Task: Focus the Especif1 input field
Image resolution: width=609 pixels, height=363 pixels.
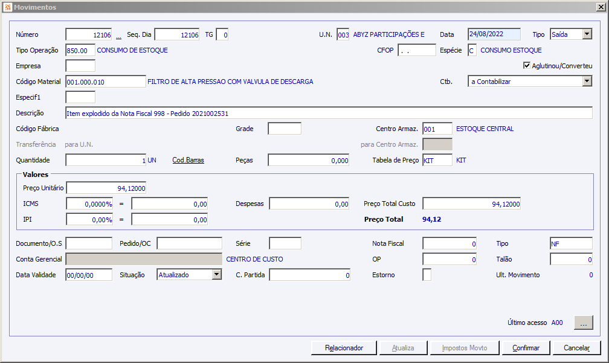Action: click(x=80, y=97)
